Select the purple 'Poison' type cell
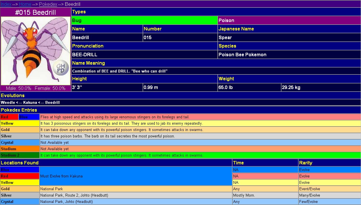The width and height of the screenshot is (361, 205). pos(289,20)
